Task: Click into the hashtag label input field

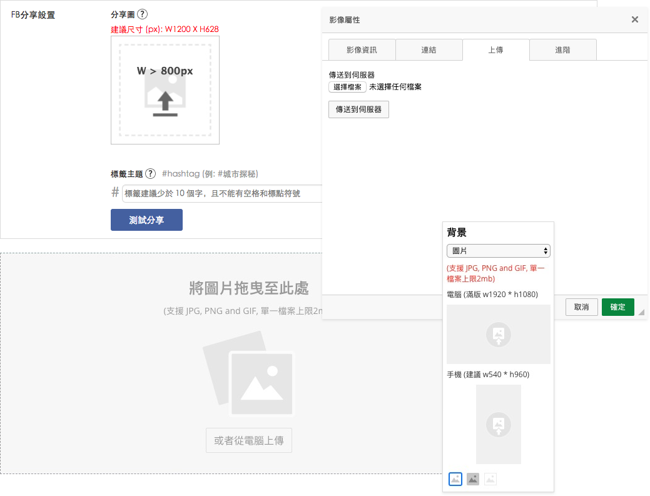Action: tap(222, 193)
